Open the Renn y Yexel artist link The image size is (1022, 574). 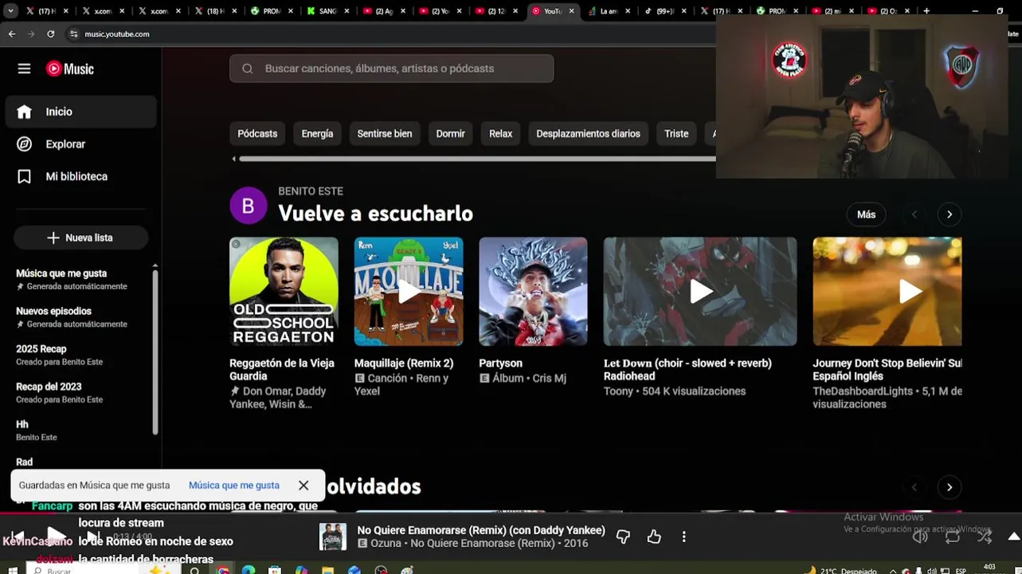click(x=401, y=384)
